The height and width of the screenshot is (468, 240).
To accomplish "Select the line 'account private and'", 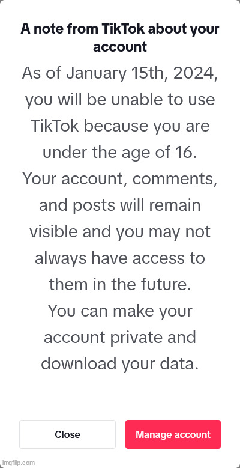I will (x=120, y=338).
